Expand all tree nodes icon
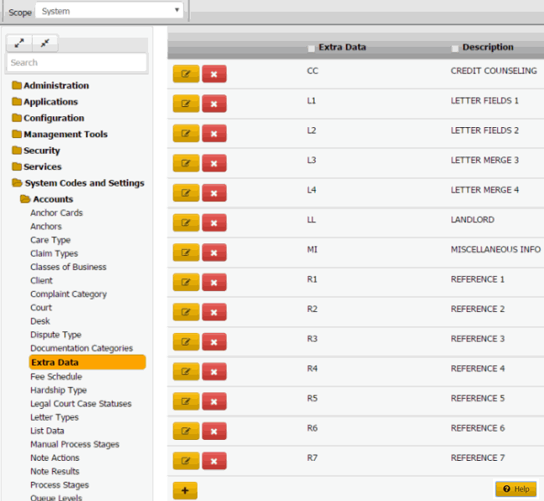Screen dimensions: 544x501 (19, 43)
